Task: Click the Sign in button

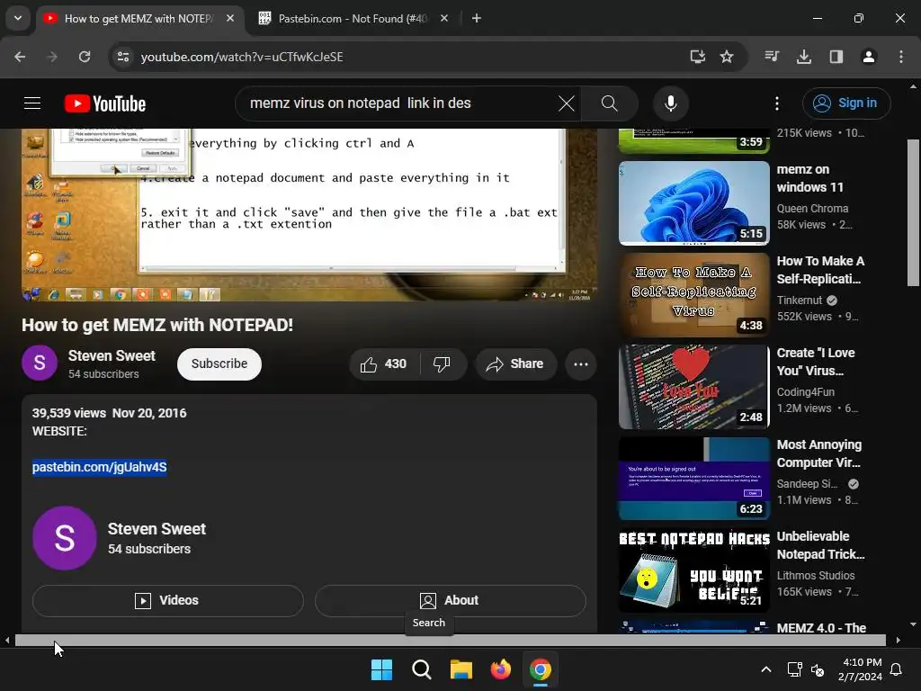Action: click(x=846, y=103)
